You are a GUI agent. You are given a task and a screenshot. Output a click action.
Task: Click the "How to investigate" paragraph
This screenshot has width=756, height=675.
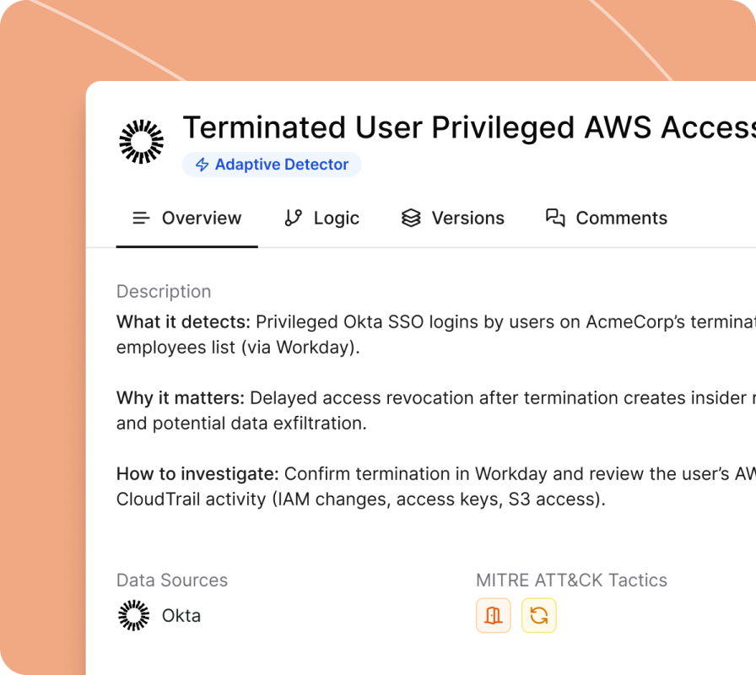(x=422, y=486)
